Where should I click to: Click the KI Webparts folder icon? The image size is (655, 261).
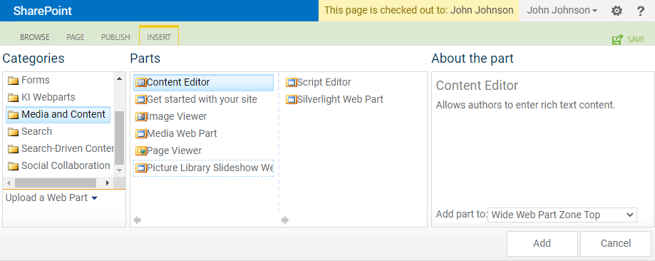coord(14,98)
